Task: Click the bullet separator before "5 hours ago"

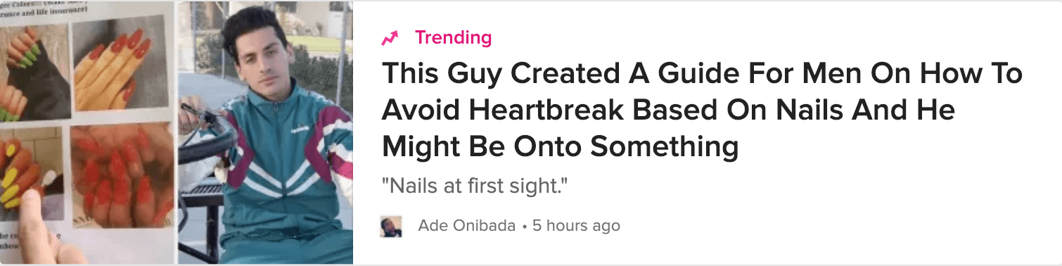Action: tap(524, 227)
